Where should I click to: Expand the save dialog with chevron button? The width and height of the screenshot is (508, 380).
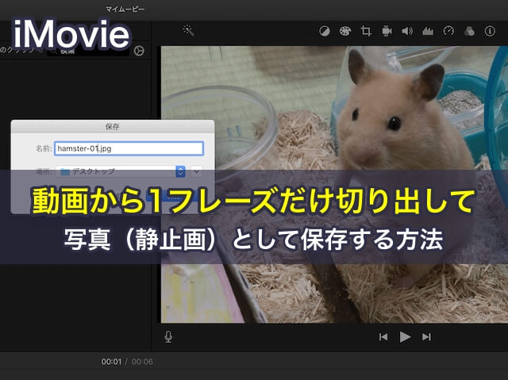click(x=196, y=171)
